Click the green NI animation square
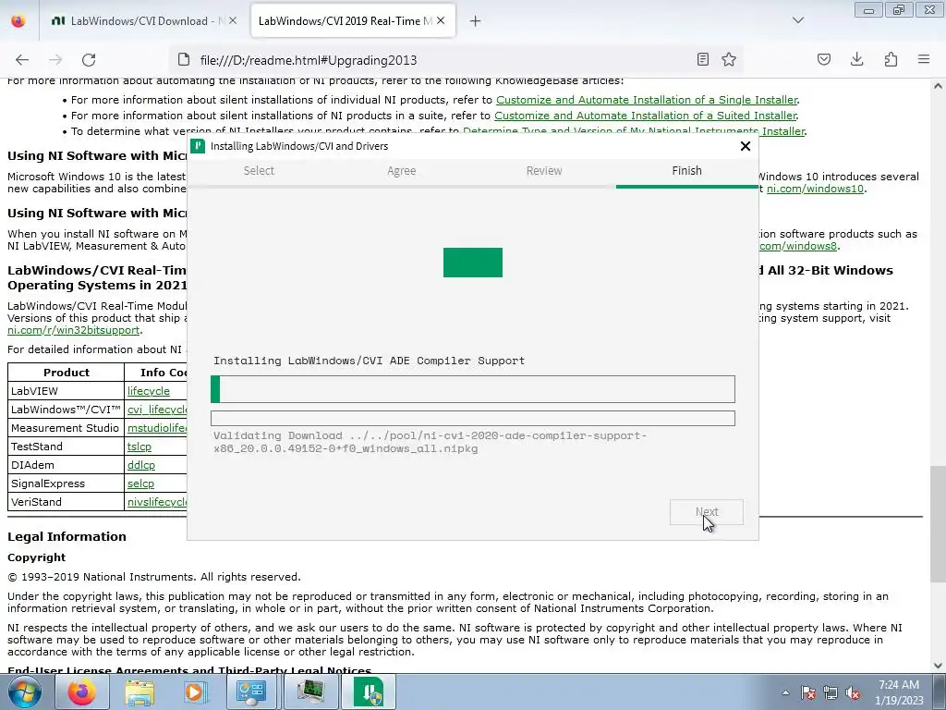Viewport: 946px width, 710px height. coord(472,263)
